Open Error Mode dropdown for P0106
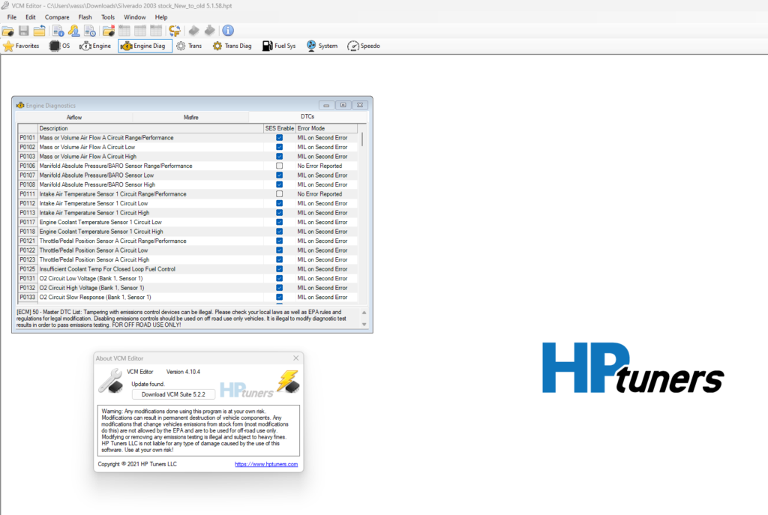 point(326,166)
